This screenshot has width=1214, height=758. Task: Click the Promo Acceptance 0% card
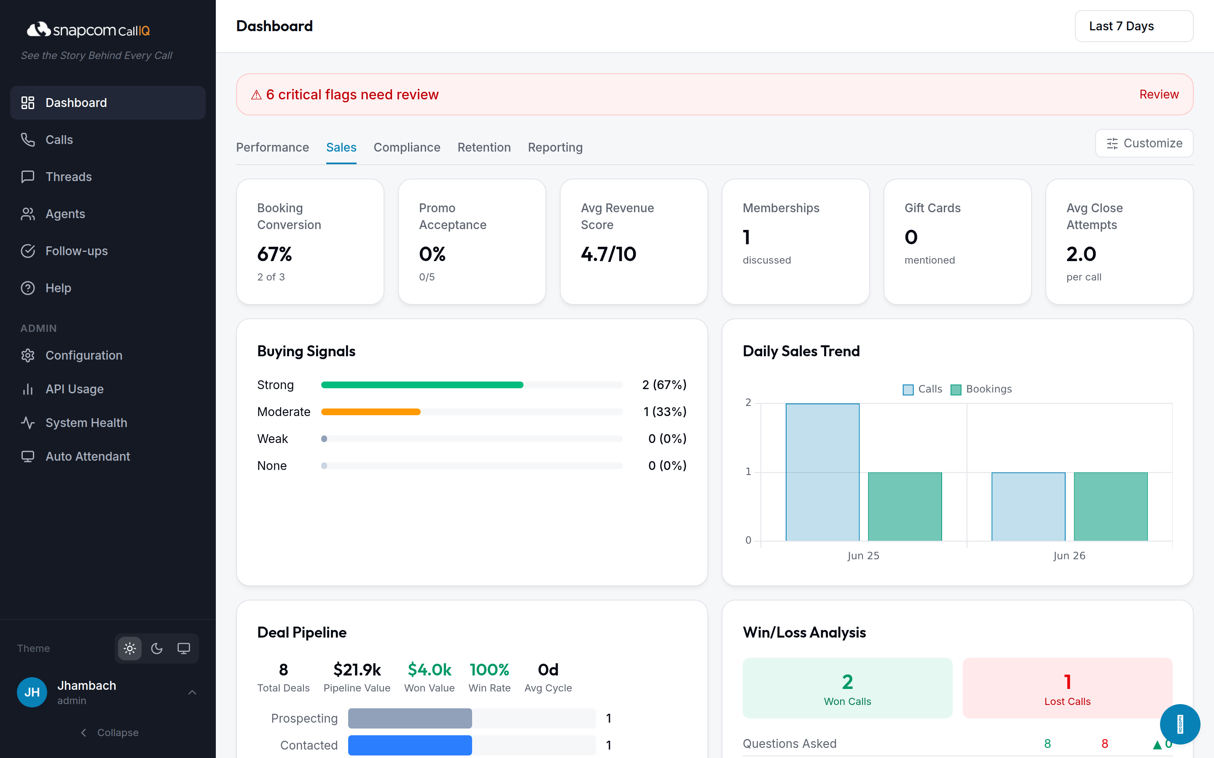472,242
